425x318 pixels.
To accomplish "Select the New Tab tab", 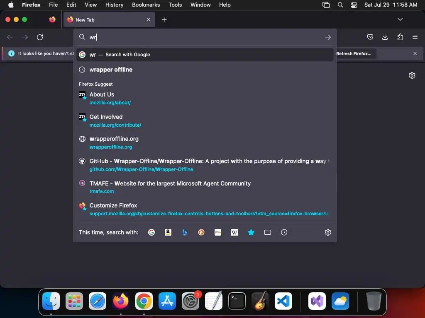I will click(109, 19).
